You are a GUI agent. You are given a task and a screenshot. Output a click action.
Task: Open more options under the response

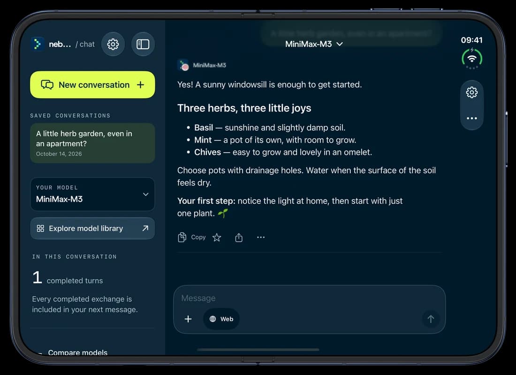pos(261,237)
